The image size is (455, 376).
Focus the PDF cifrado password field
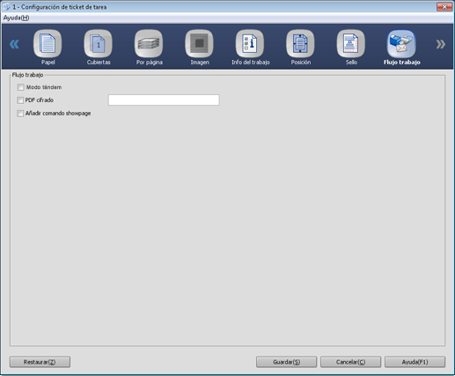point(164,100)
